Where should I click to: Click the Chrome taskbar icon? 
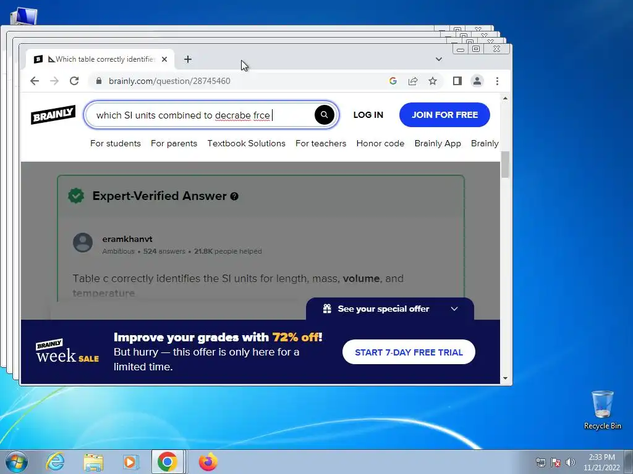[x=168, y=462]
